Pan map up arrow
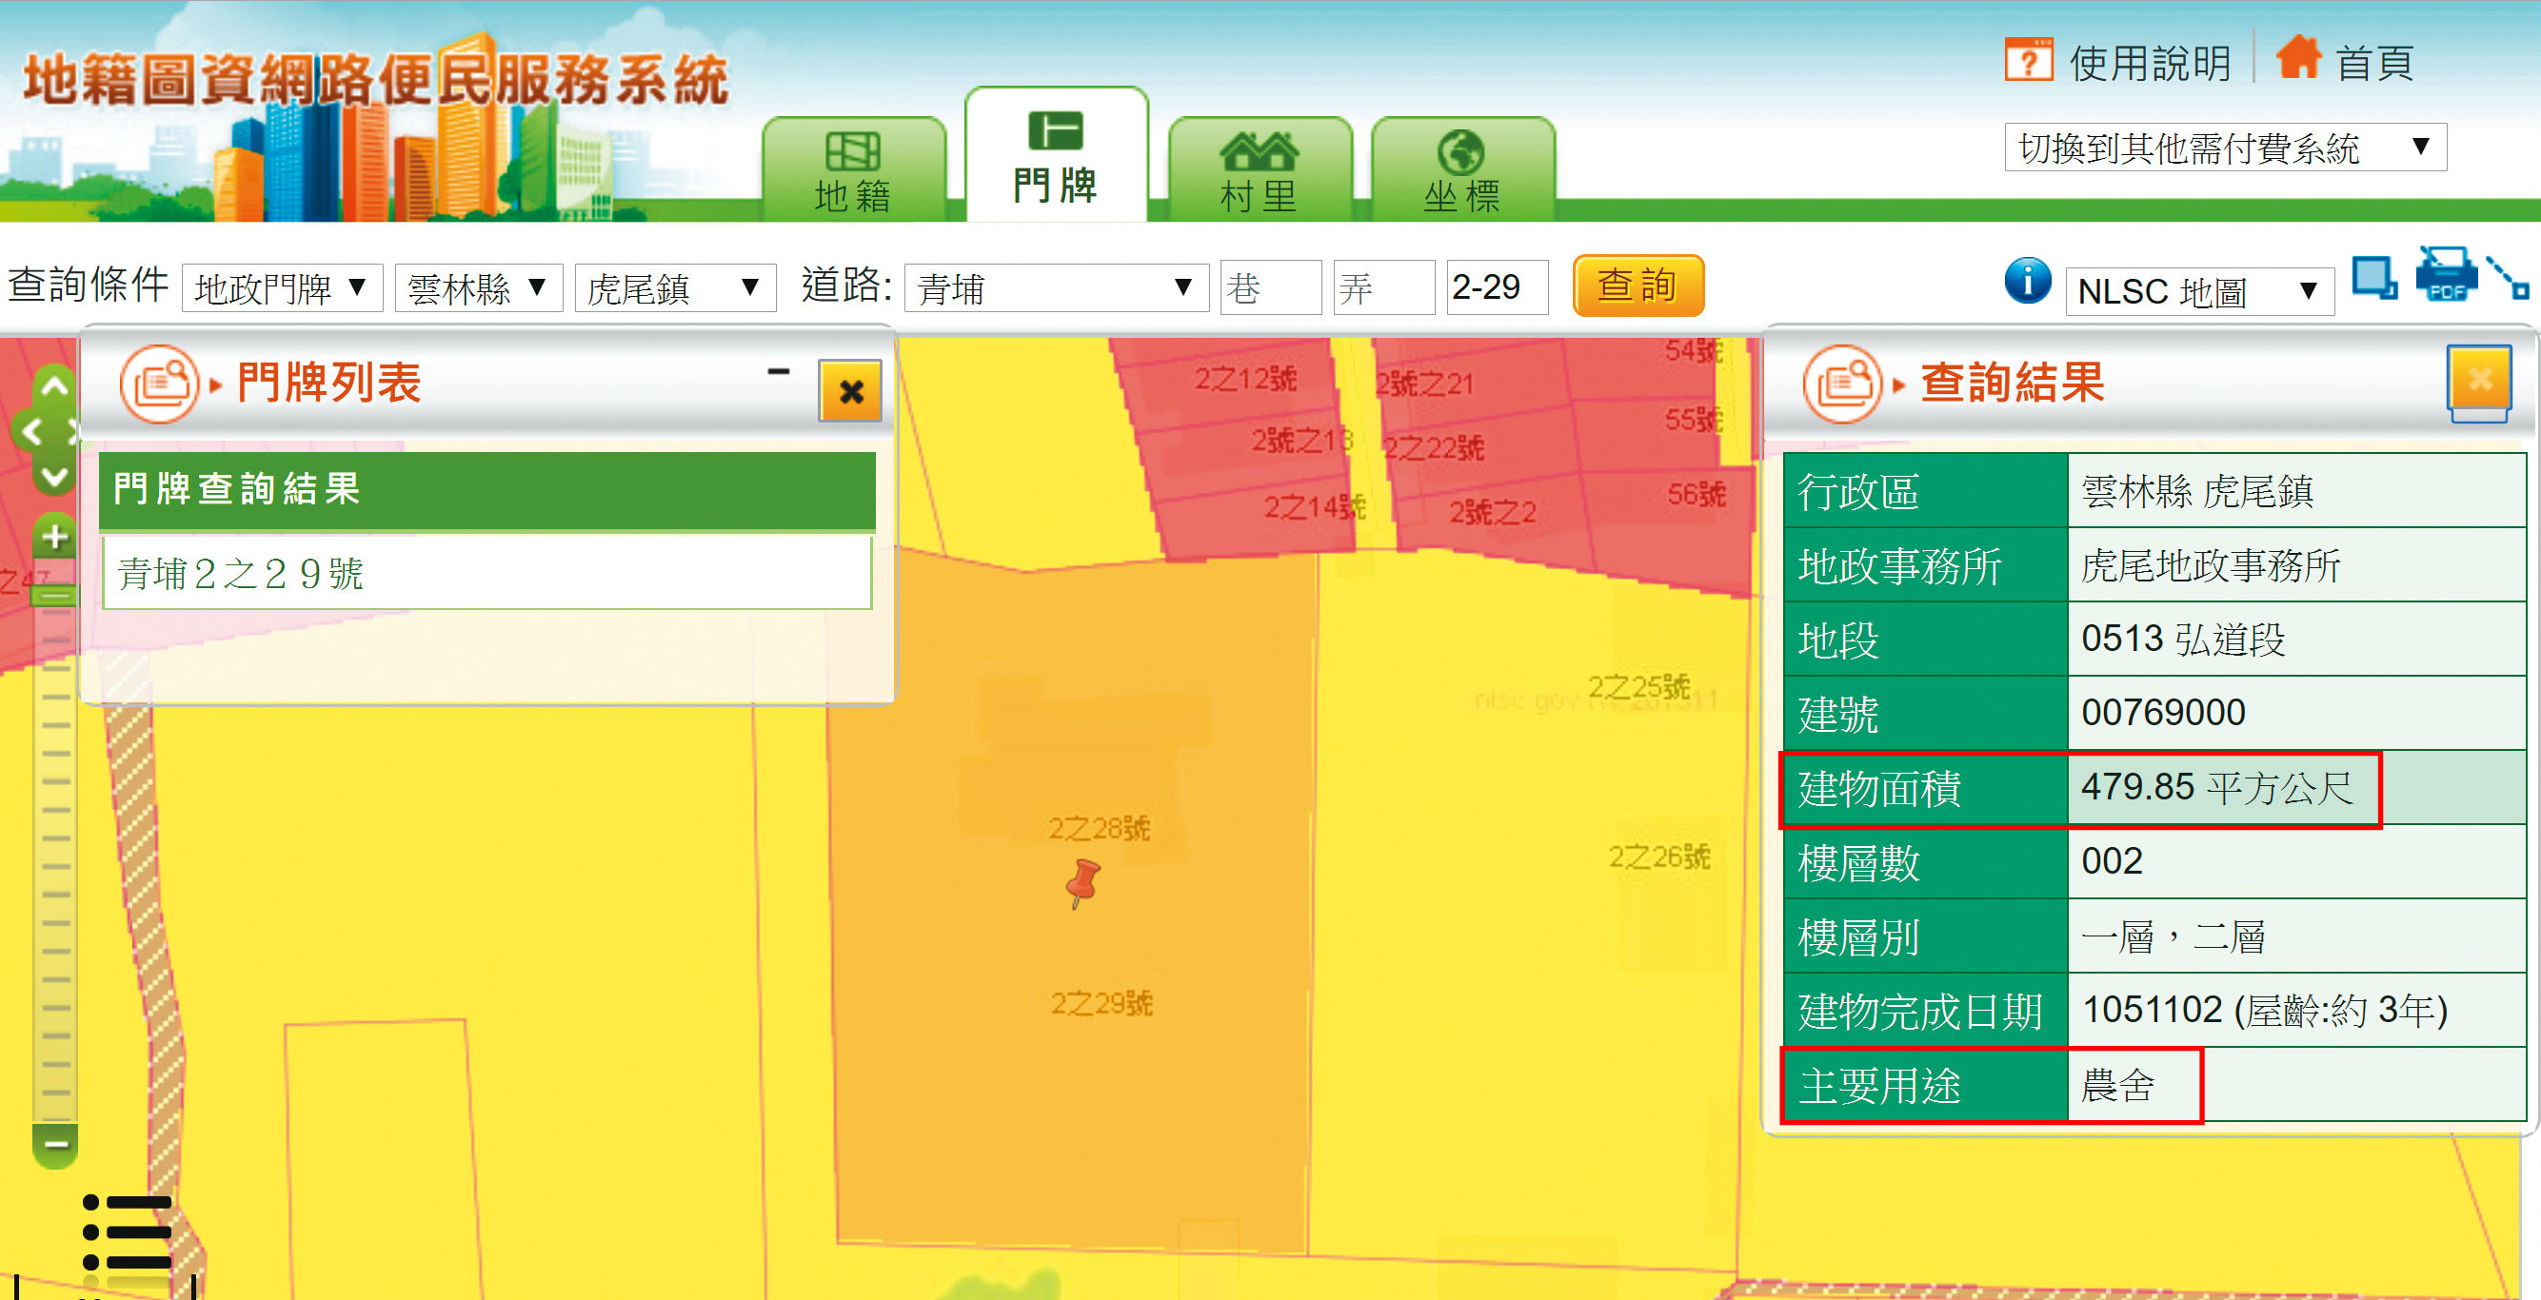 (54, 386)
